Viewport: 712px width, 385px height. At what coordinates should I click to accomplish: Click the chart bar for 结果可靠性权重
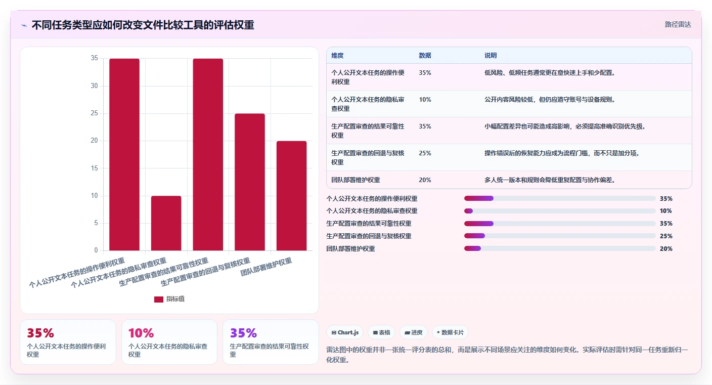(208, 154)
